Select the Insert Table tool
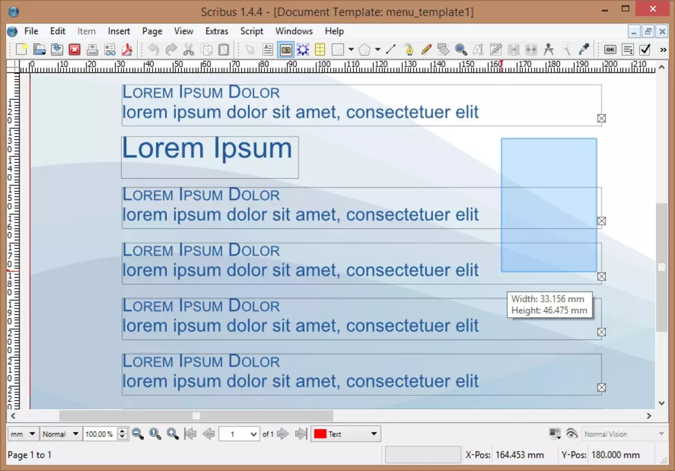 coord(320,49)
